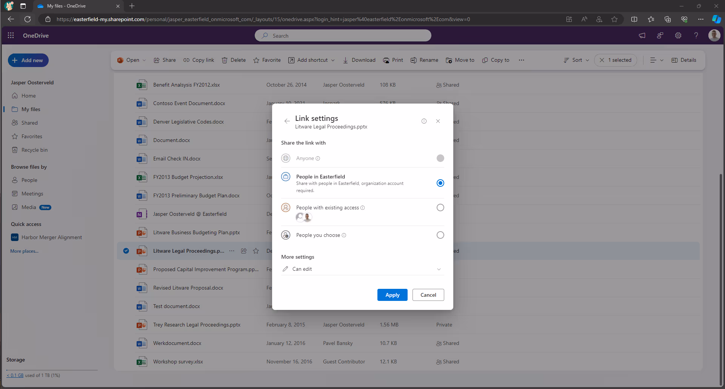This screenshot has height=389, width=725.
Task: Click Copy to in the command bar
Action: (x=496, y=60)
